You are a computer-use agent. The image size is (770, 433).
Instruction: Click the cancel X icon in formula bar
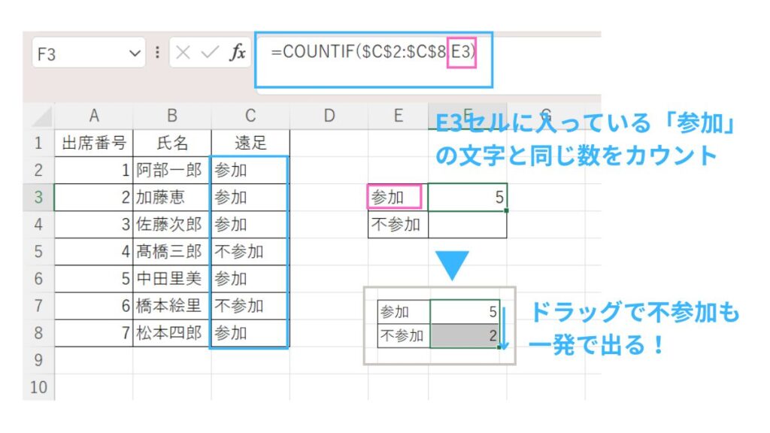pos(183,52)
